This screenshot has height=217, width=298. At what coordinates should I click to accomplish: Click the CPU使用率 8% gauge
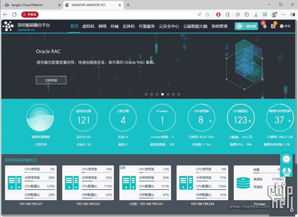[x=202, y=118]
